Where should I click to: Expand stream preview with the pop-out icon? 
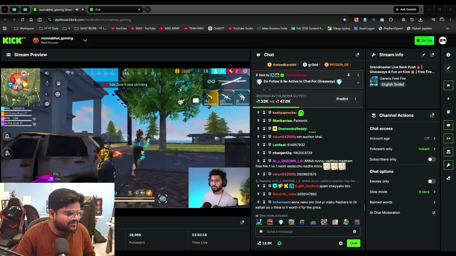point(242,223)
